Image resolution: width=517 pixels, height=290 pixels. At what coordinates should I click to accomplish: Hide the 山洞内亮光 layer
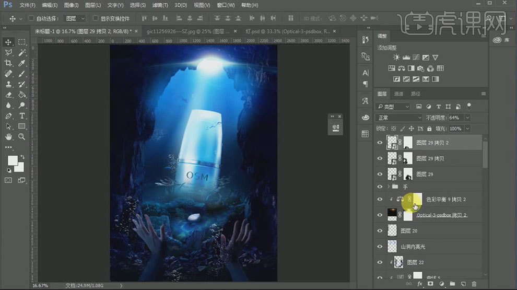coord(380,246)
